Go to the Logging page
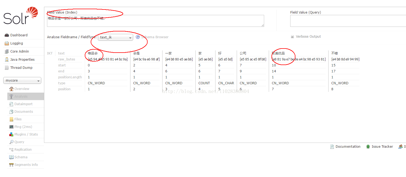406x177 pixels. click(17, 43)
